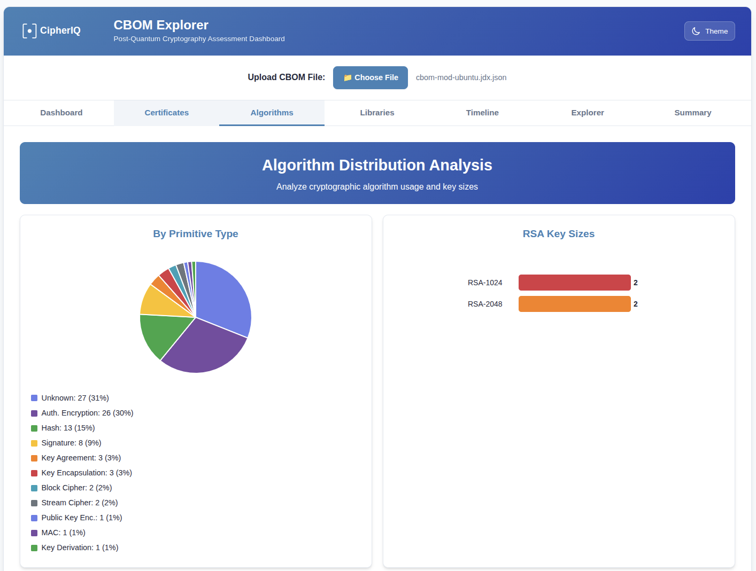Click the green Hash legend swatch
Screen dimensions: 756x571
point(34,428)
